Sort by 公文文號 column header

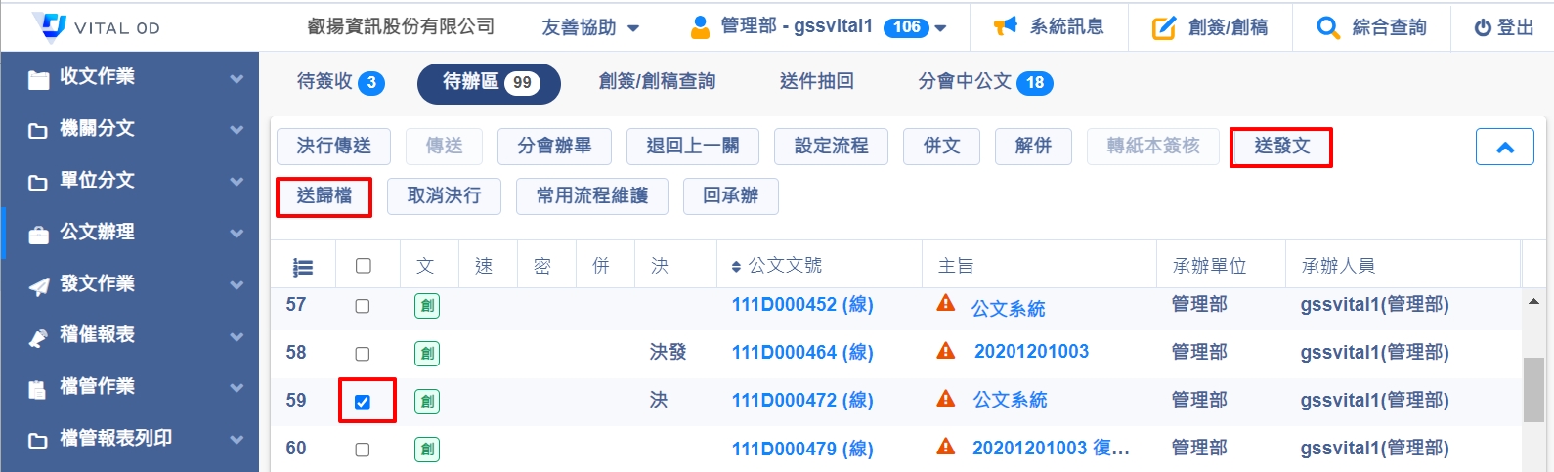pyautogui.click(x=777, y=266)
